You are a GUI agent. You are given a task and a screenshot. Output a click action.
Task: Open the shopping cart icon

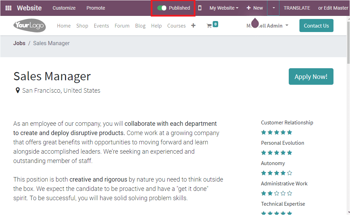(209, 26)
